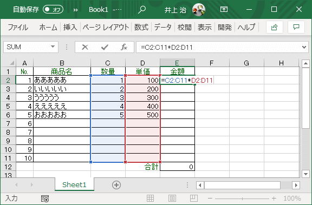Open the ヘルプ tab
The image size is (312, 205).
pos(246,27)
